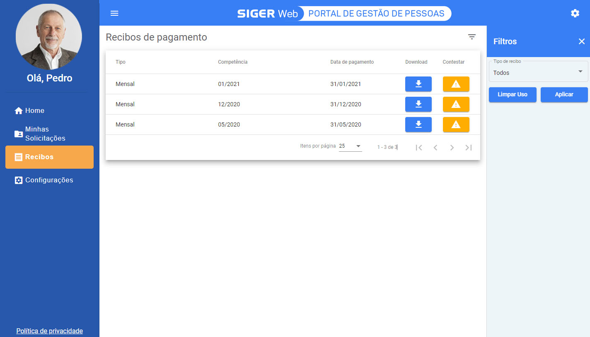Click Mensal in the 05/2020 row
This screenshot has width=590, height=337.
tap(125, 124)
